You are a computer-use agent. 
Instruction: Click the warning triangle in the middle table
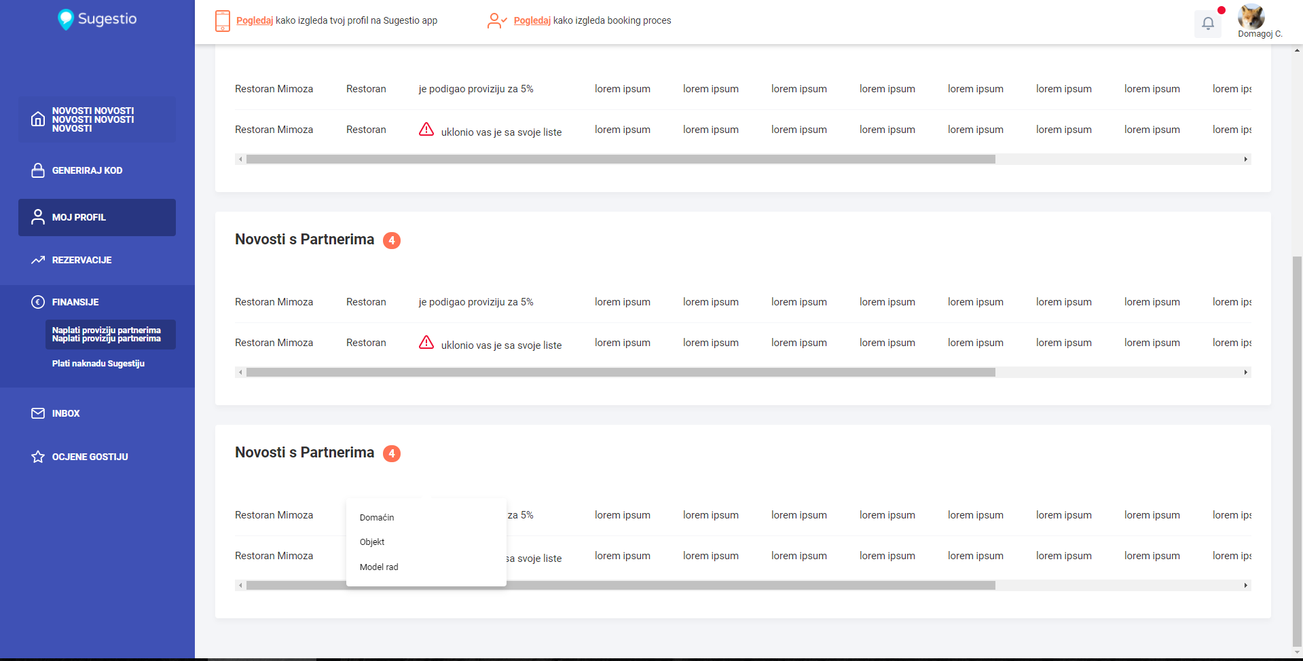pos(426,342)
